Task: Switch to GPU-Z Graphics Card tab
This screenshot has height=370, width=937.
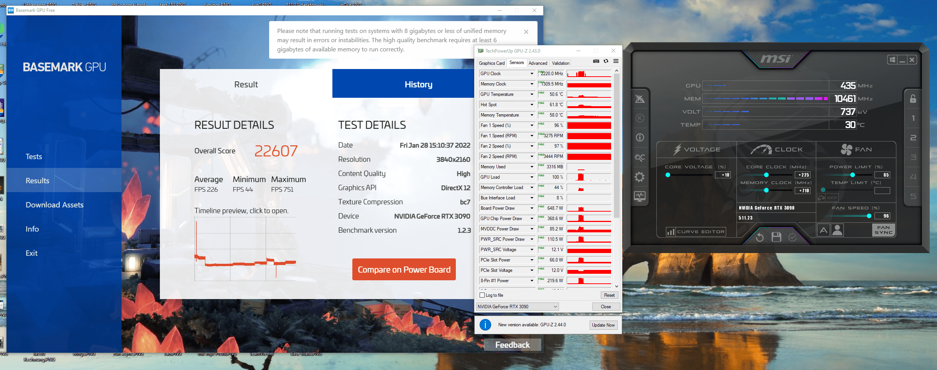Action: tap(492, 63)
